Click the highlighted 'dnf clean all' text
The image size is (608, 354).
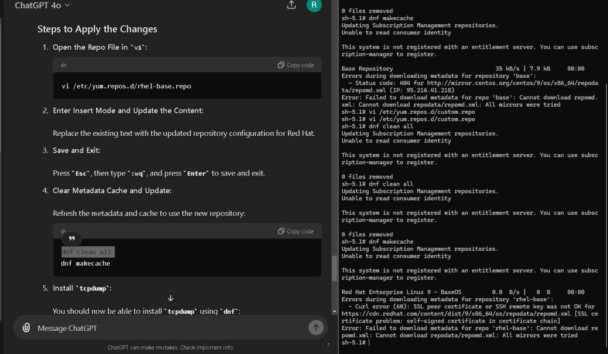pos(88,252)
